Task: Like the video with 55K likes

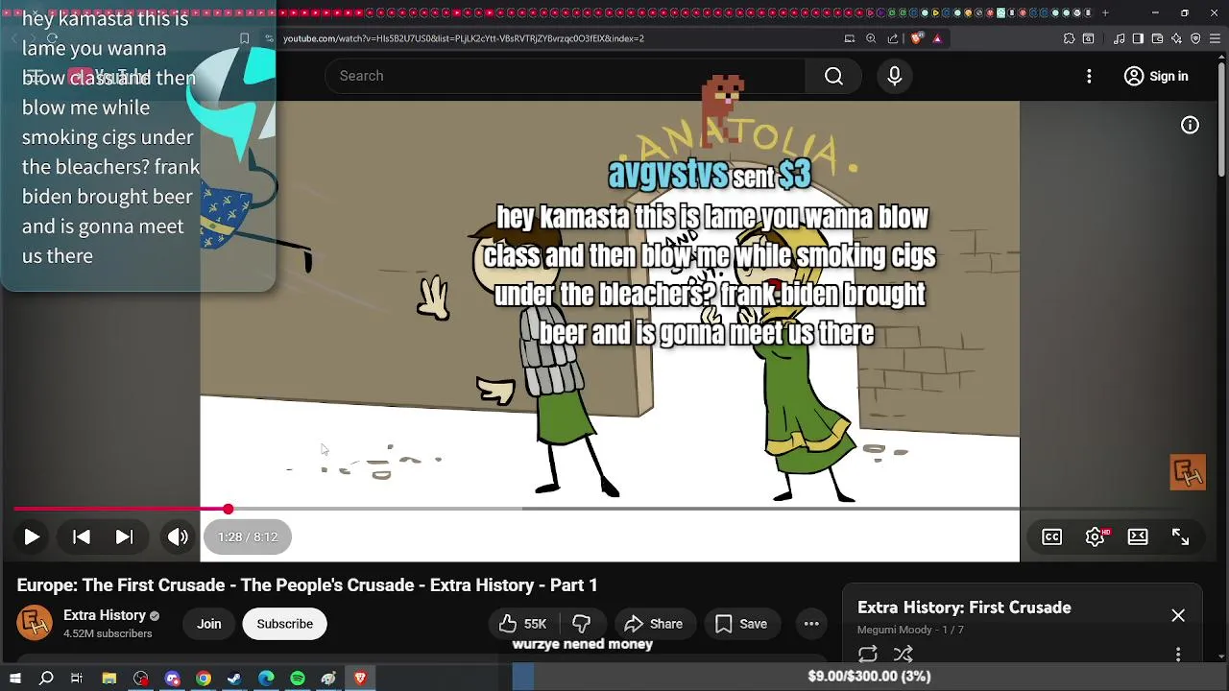Action: pyautogui.click(x=523, y=624)
